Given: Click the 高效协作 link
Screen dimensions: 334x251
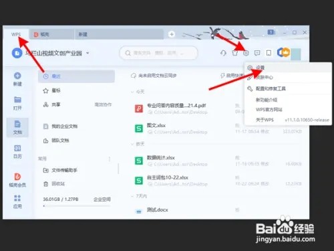Looking at the screenshot, I should tap(103, 104).
